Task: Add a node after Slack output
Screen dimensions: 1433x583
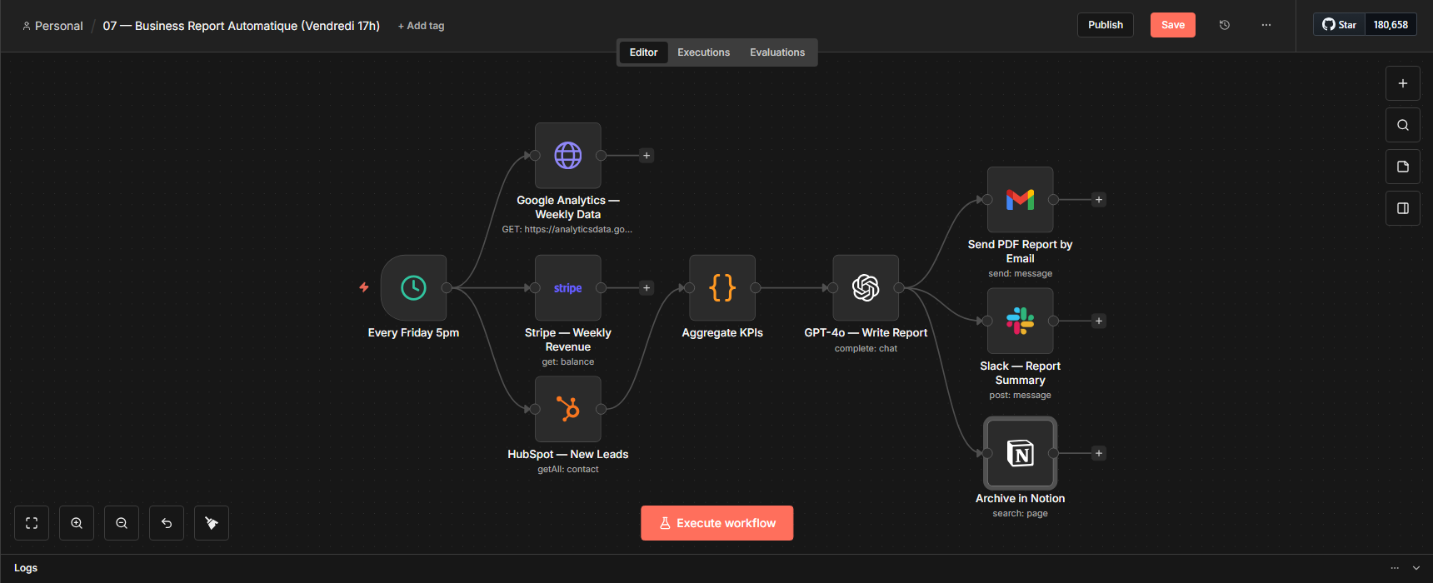Action: [x=1099, y=321]
